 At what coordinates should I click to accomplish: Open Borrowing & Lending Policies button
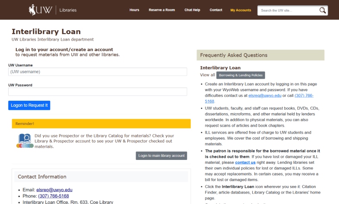241,75
